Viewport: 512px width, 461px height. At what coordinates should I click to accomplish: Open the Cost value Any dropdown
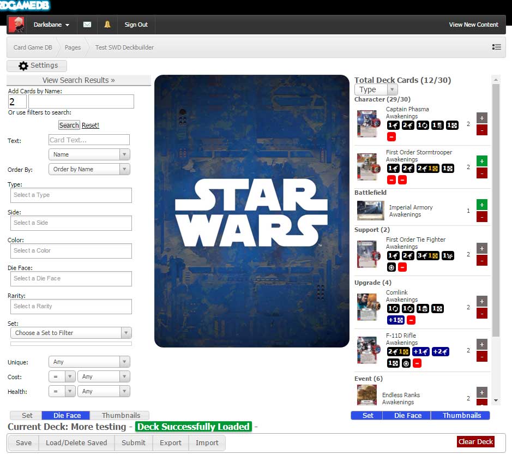pos(104,376)
